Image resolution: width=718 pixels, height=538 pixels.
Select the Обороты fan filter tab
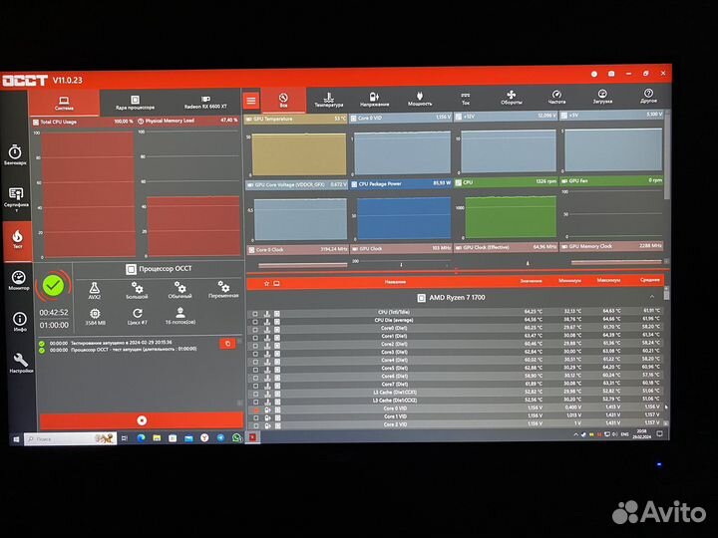coord(511,97)
